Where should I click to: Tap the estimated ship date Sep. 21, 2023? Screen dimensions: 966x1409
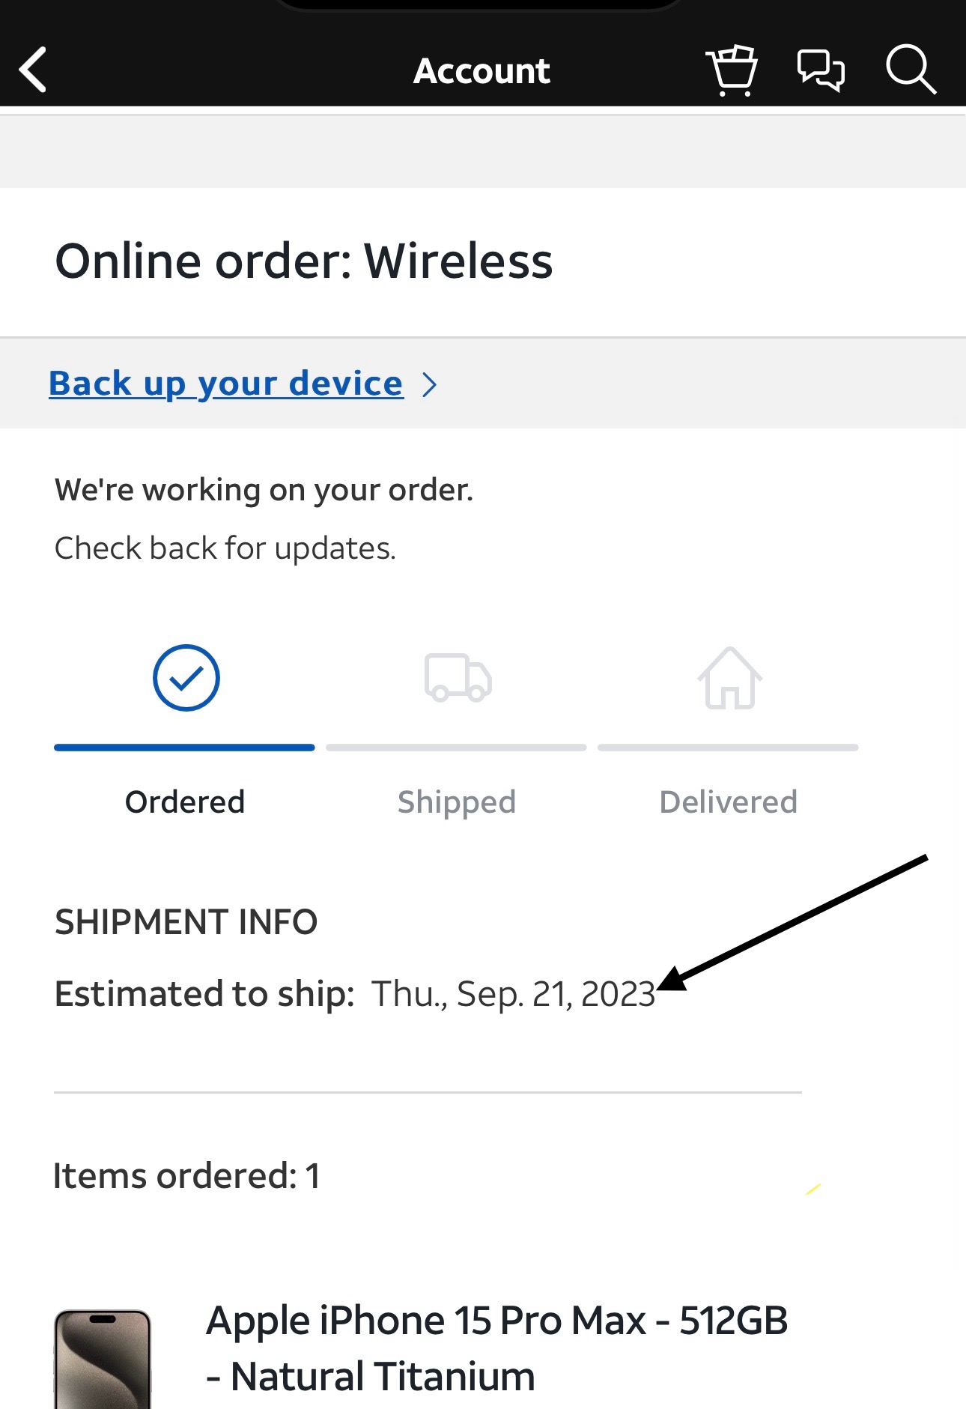point(513,994)
